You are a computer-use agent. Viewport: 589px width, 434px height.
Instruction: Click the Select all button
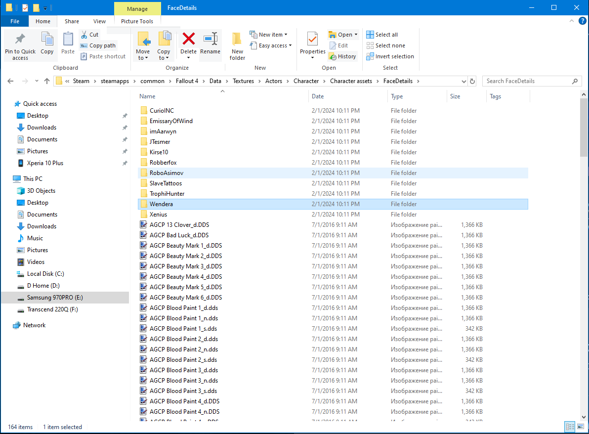tap(382, 35)
